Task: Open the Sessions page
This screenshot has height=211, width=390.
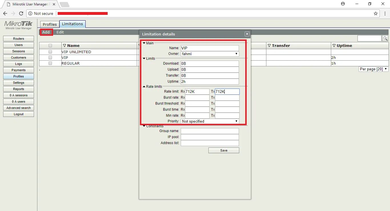Action: coord(19,51)
